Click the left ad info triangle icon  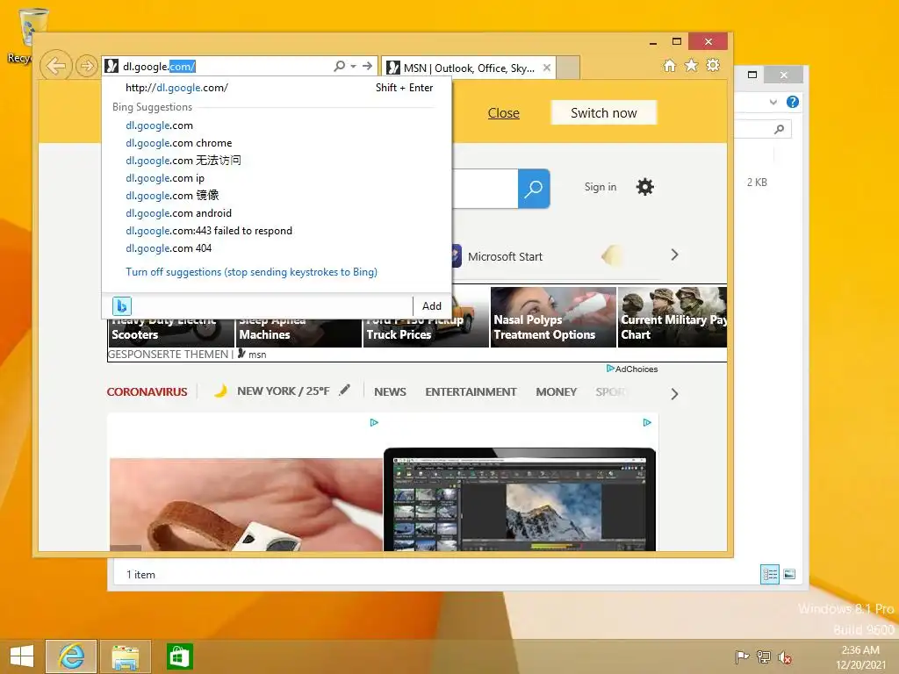(374, 422)
